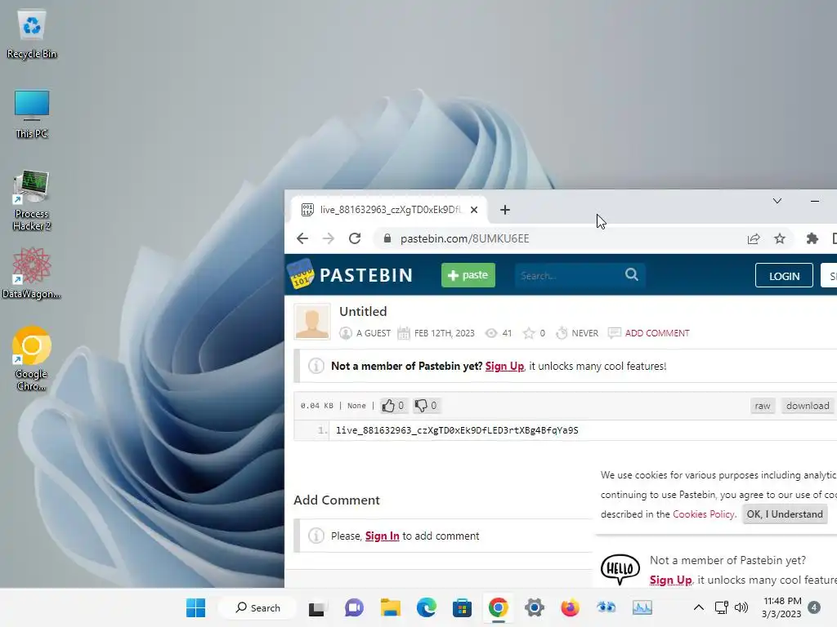Open notification count badge

coord(814,607)
